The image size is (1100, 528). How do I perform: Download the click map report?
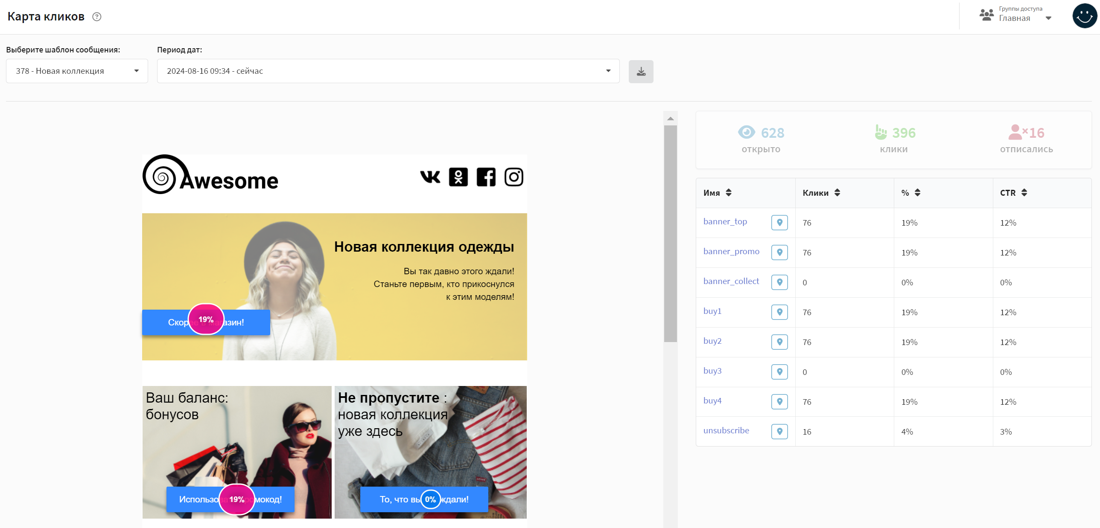click(641, 71)
